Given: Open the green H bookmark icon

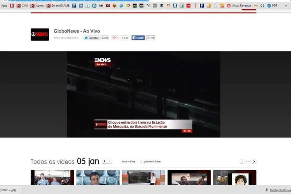Looking at the screenshot, I should click(x=182, y=5).
